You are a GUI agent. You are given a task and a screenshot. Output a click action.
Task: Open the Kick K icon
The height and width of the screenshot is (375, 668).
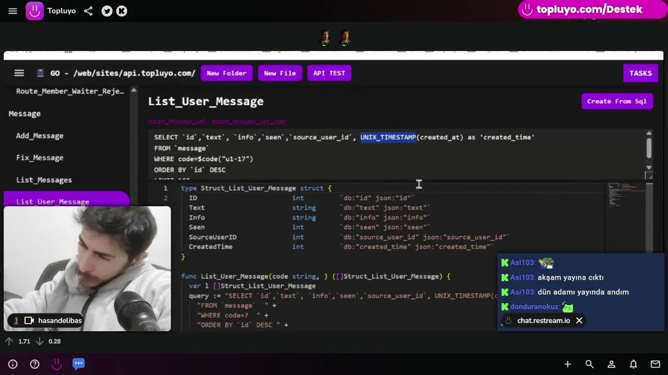[x=122, y=11]
